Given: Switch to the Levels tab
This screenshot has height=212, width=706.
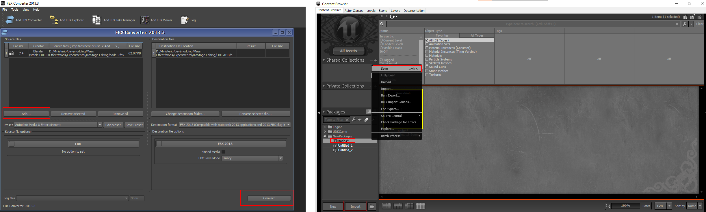Looking at the screenshot, I should click(371, 11).
